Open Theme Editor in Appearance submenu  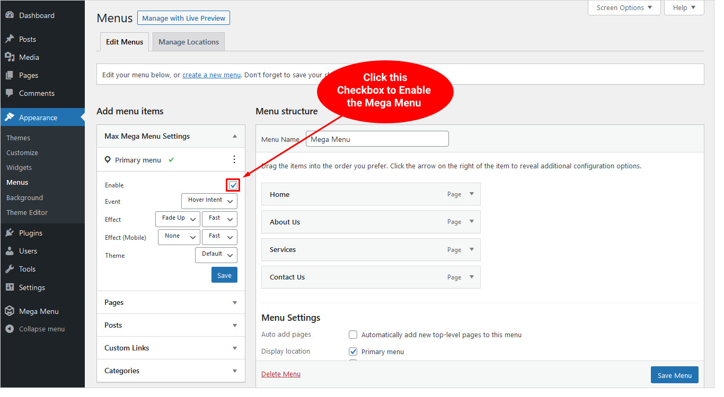(x=27, y=212)
